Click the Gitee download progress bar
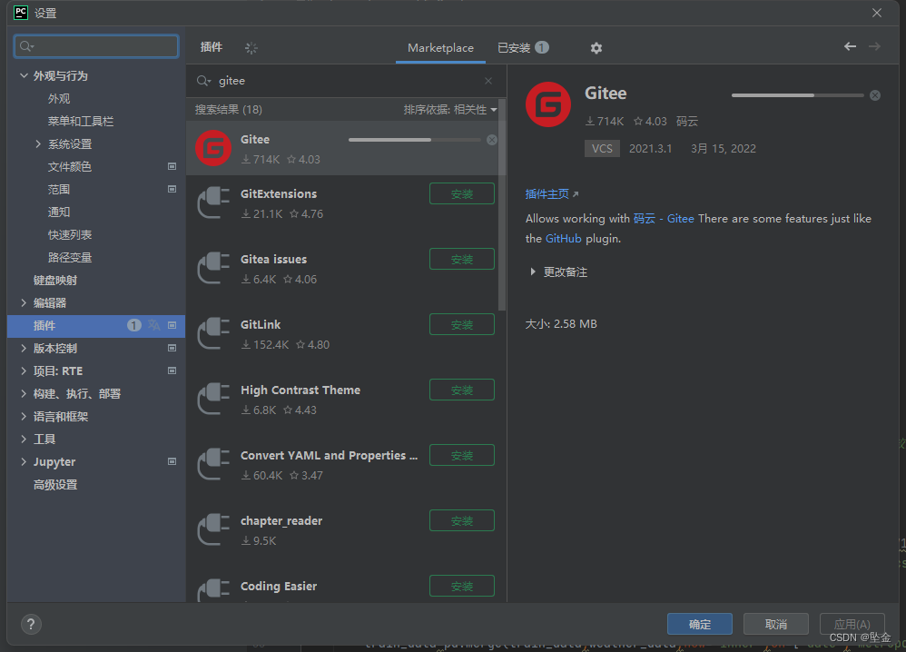The height and width of the screenshot is (652, 906). point(797,94)
